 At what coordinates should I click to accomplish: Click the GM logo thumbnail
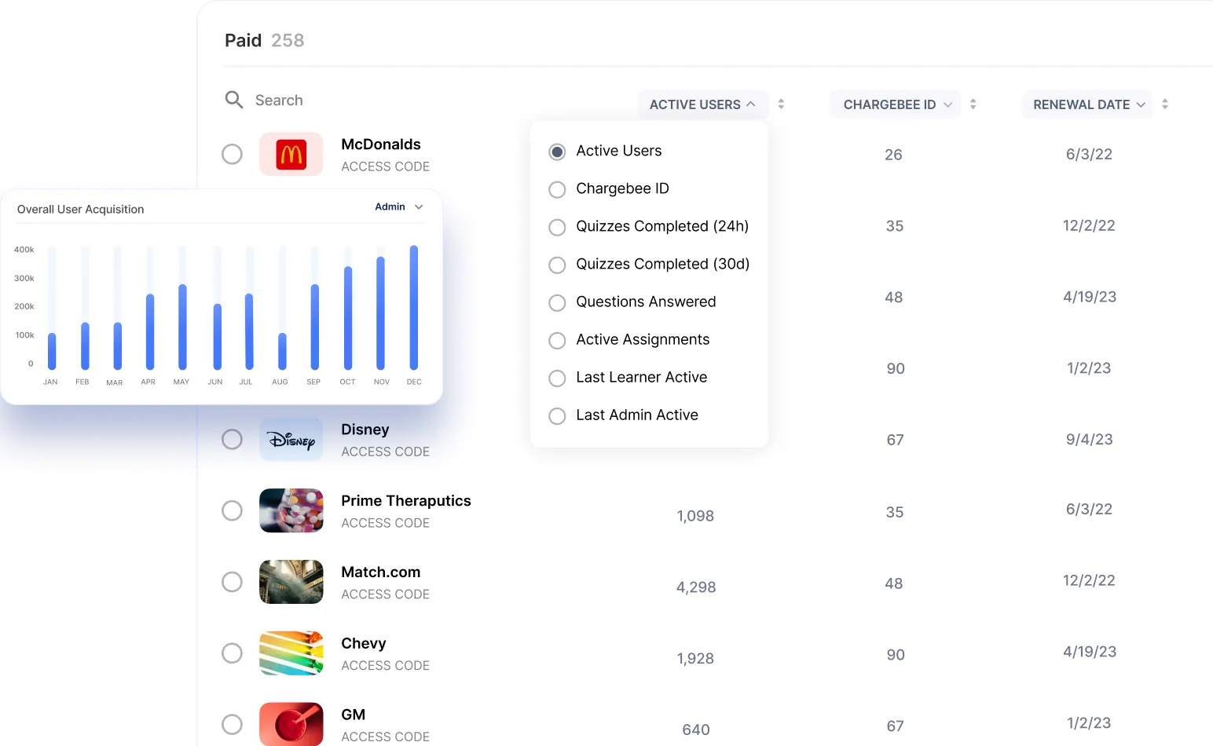click(x=291, y=724)
